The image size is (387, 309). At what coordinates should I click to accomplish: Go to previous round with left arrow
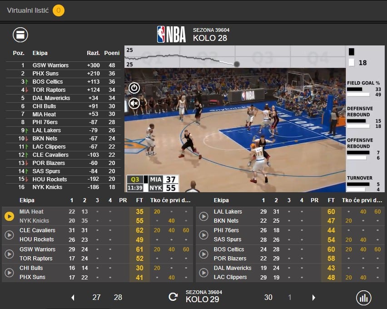[x=73, y=298]
